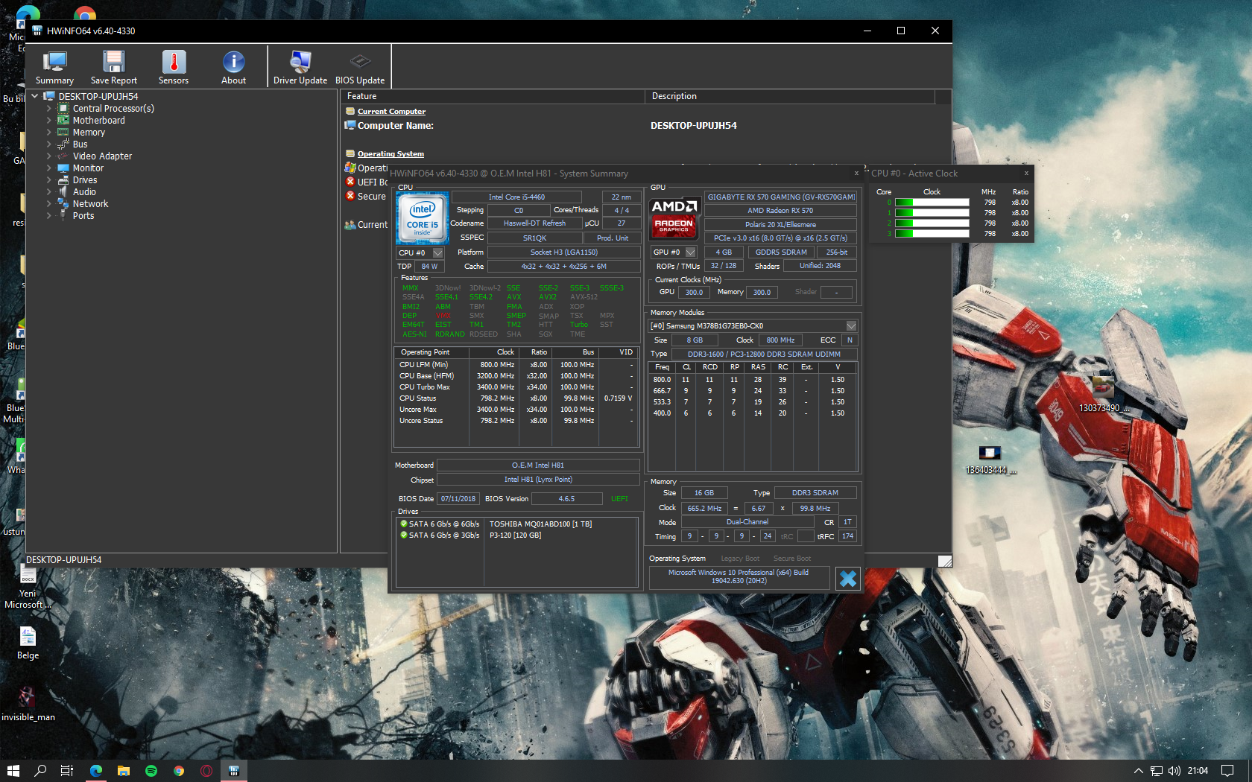
Task: Click the Description column header
Action: 790,96
